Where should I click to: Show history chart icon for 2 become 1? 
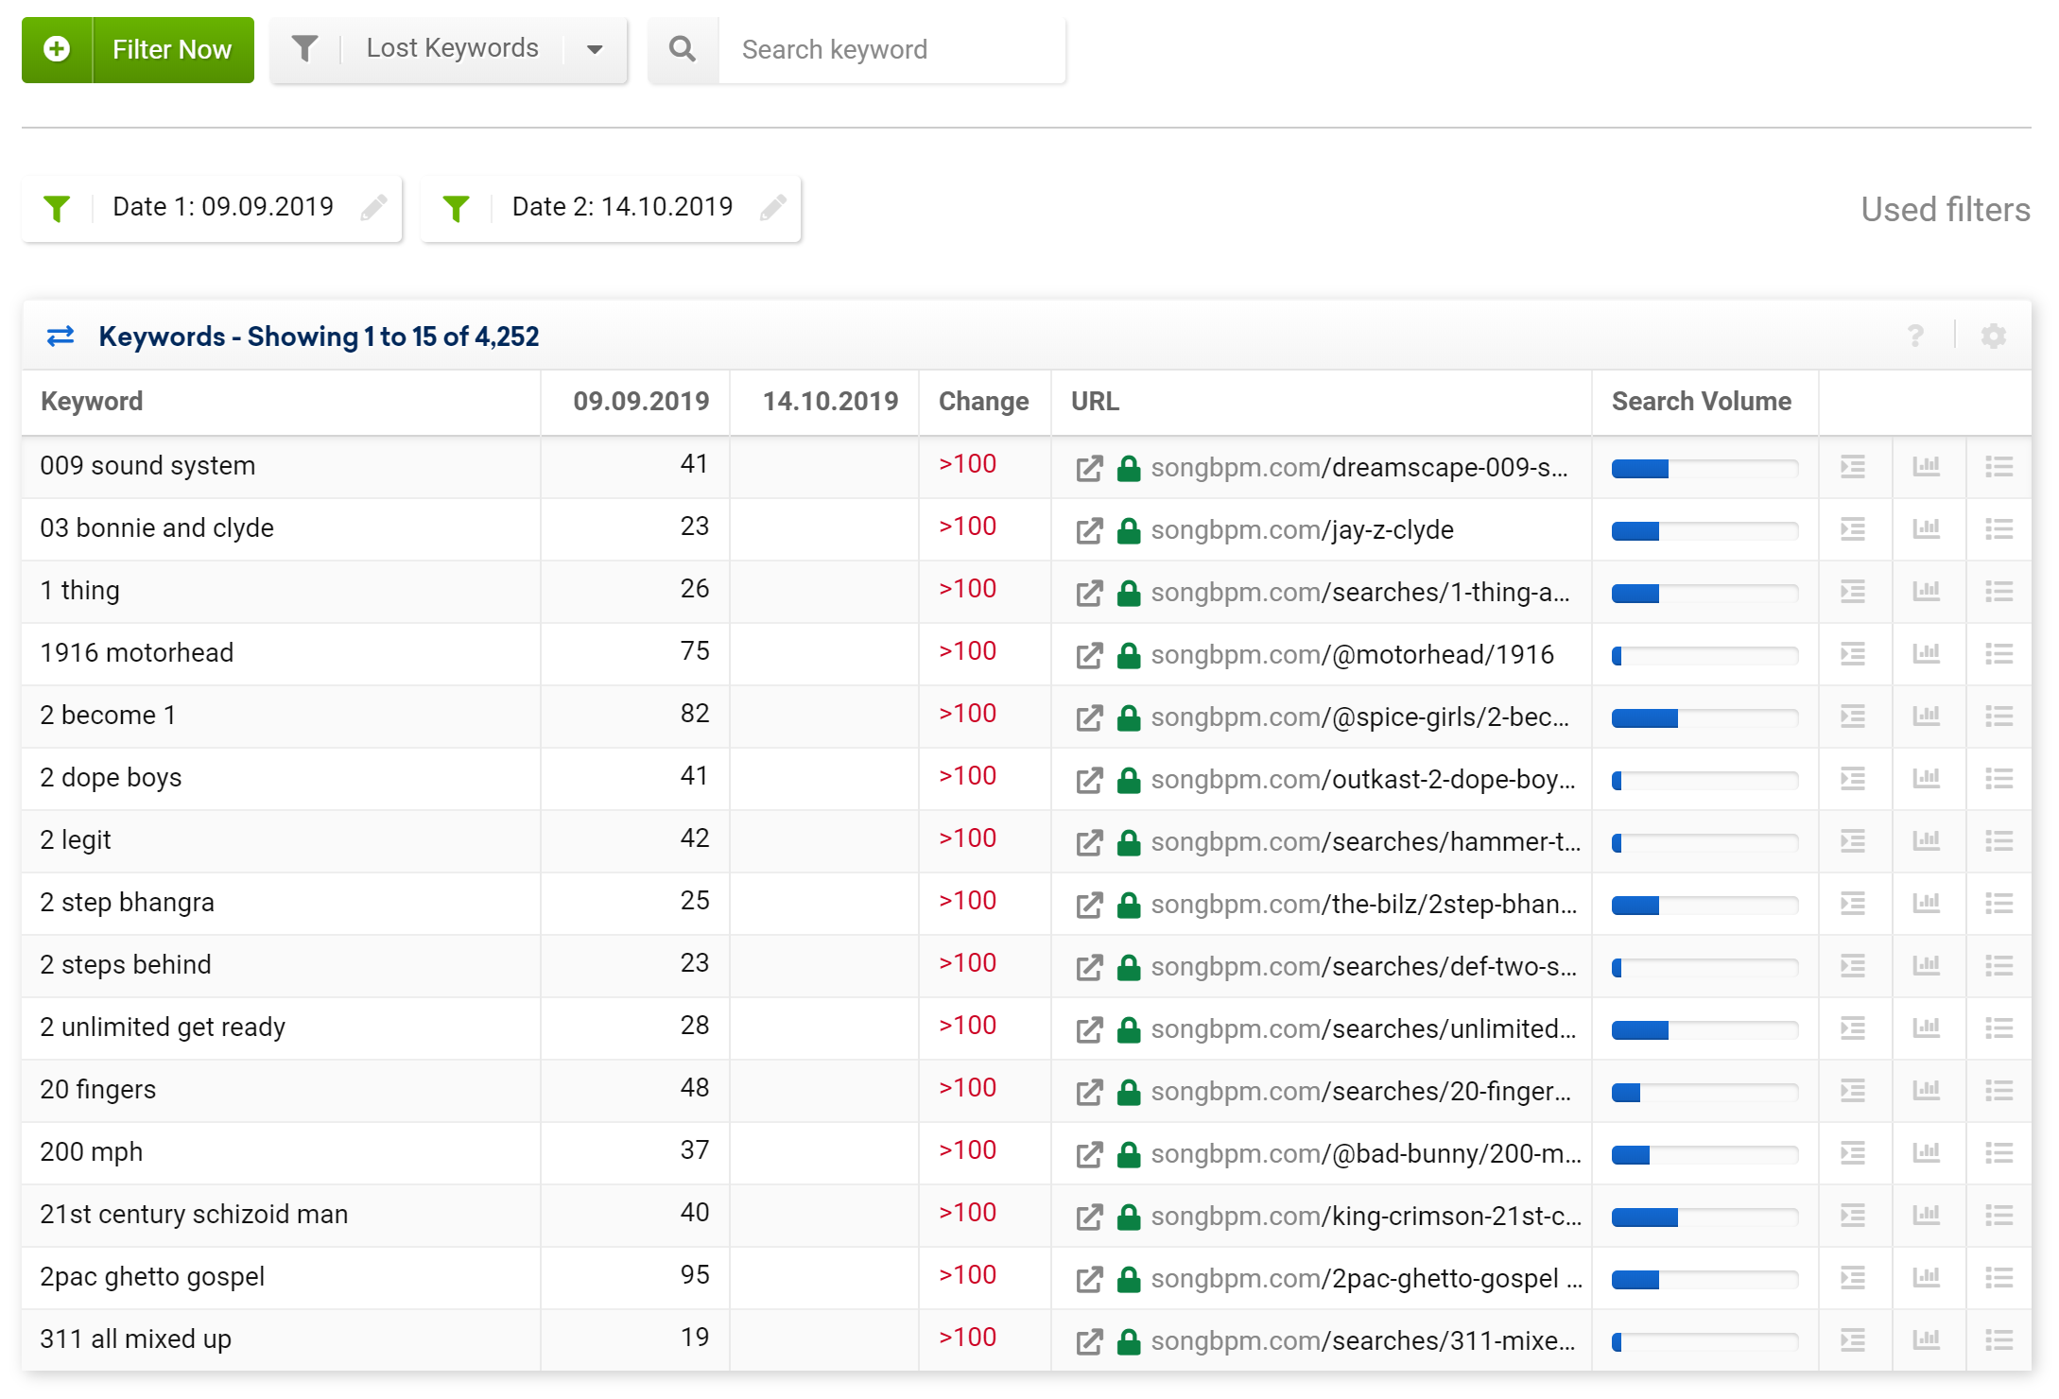tap(1926, 716)
